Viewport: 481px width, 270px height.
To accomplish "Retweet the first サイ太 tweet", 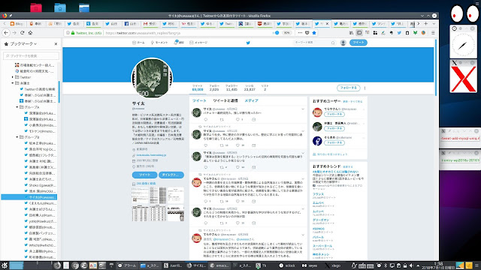I will tap(222, 120).
